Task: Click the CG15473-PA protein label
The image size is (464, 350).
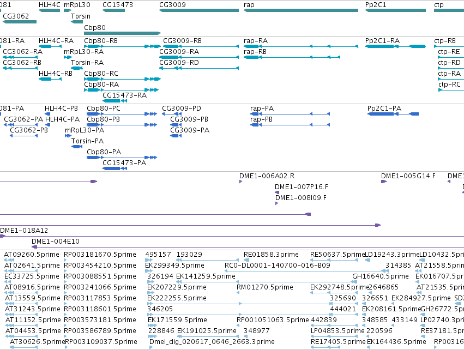Action: tap(124, 162)
